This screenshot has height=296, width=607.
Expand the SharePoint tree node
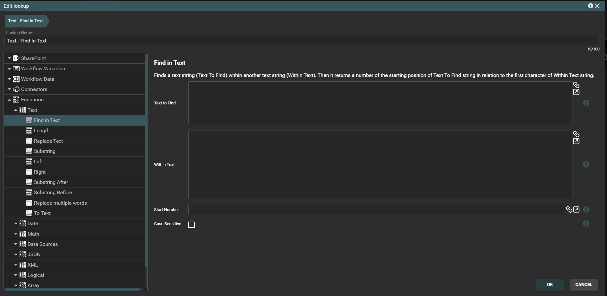pos(9,58)
